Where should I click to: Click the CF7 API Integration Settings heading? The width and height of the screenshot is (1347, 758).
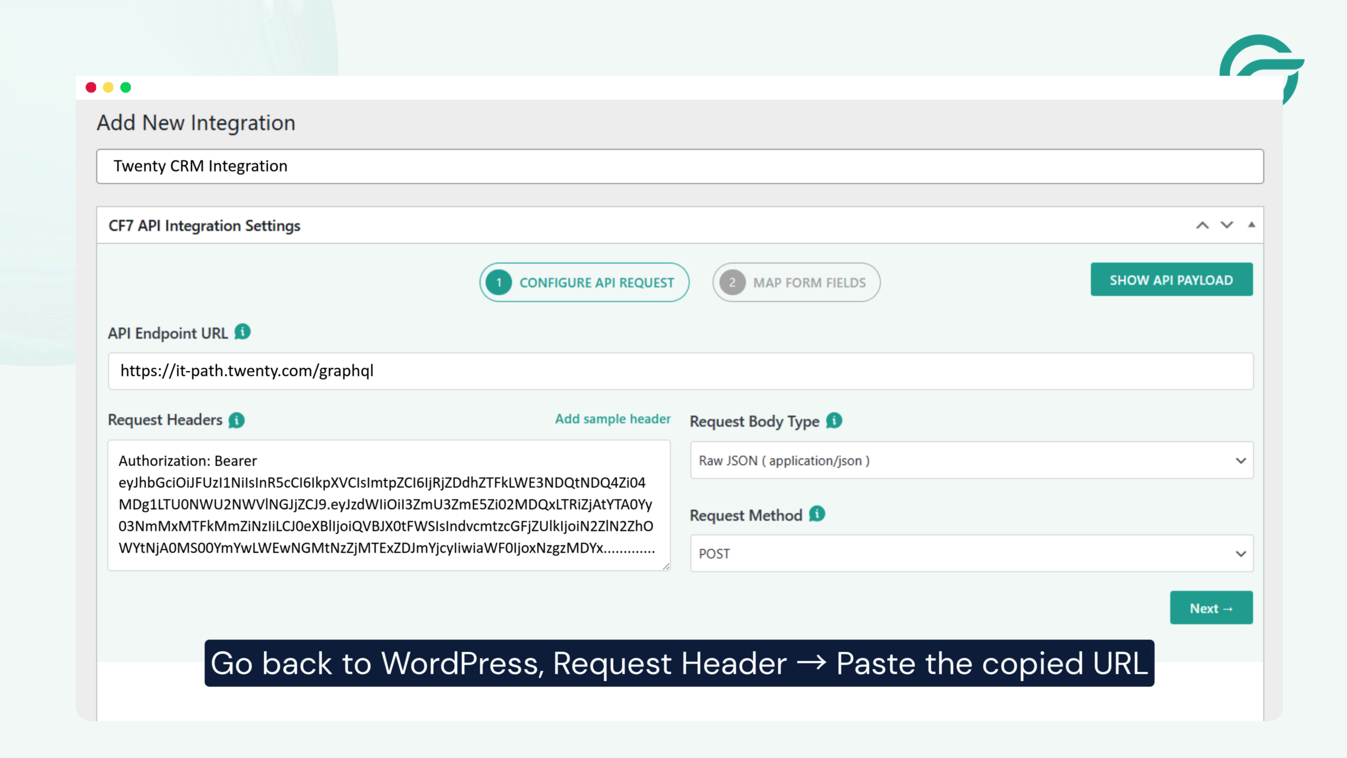click(204, 226)
